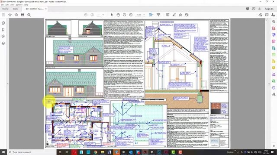Open the File menu

click(x=3, y=5)
